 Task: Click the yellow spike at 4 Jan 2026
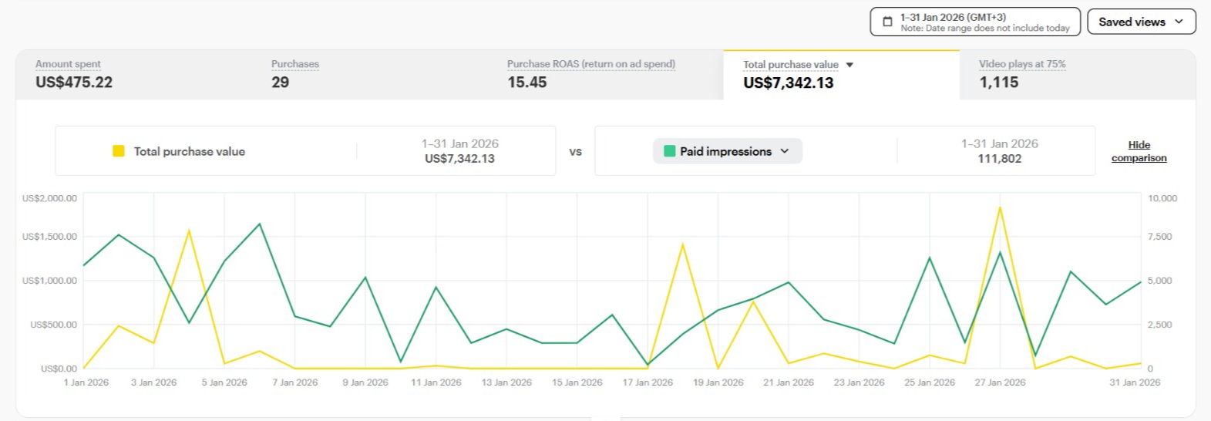[x=189, y=231]
